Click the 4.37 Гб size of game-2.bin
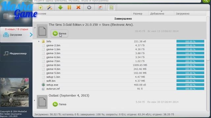Viewport: 211px width, 118px height. point(140,45)
